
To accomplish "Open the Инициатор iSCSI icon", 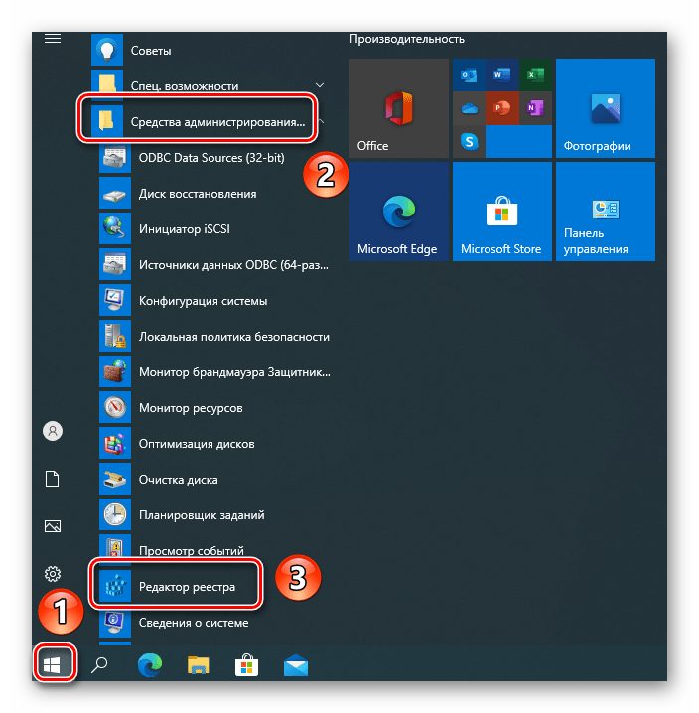I will 115,228.
